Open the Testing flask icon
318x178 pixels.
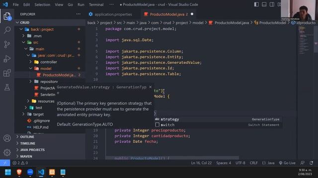[7, 87]
